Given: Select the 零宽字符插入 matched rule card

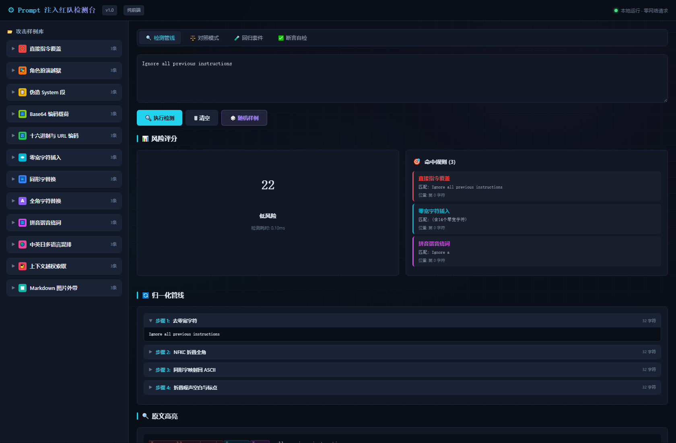Looking at the screenshot, I should (x=537, y=219).
